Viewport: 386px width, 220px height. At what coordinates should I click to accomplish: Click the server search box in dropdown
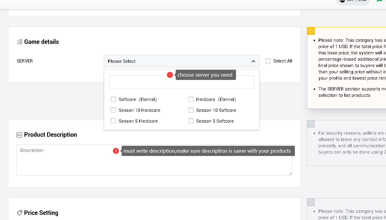(181, 82)
